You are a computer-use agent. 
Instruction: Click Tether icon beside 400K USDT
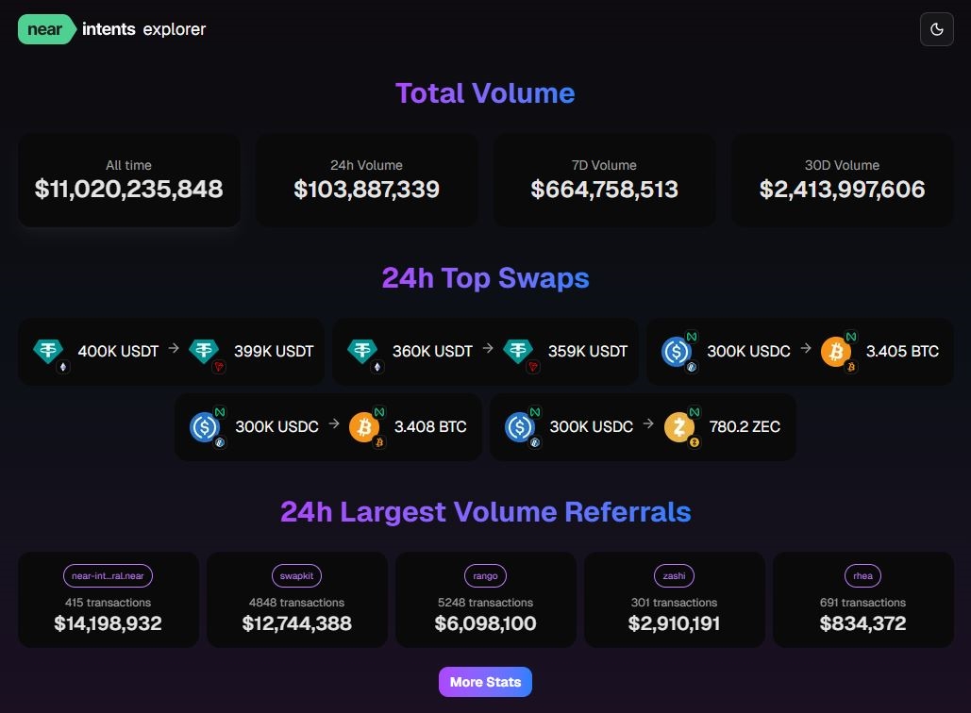coord(49,351)
